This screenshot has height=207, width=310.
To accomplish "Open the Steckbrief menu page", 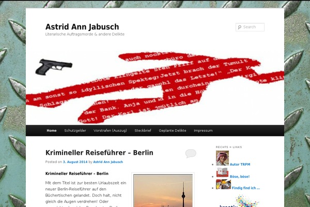I will [x=143, y=130].
